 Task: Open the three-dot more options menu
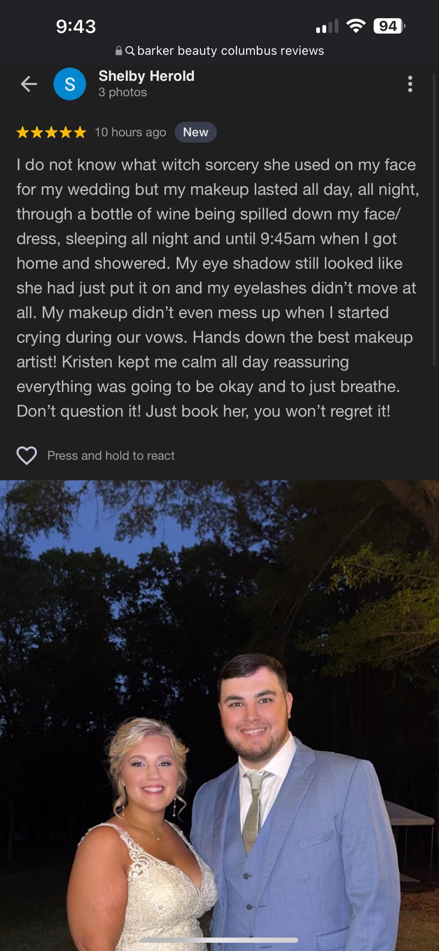410,84
